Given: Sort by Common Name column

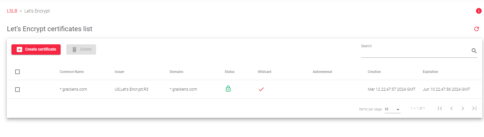Looking at the screenshot, I should point(72,72).
